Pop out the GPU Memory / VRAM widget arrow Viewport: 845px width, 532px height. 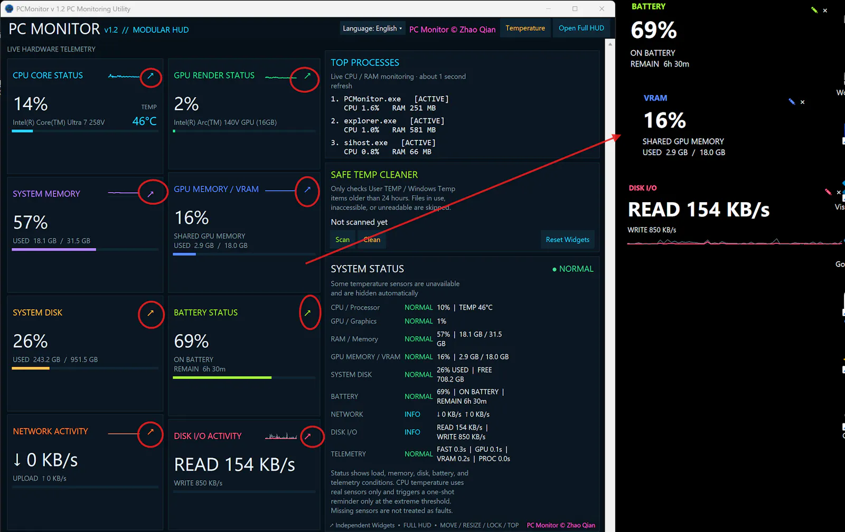click(x=307, y=189)
